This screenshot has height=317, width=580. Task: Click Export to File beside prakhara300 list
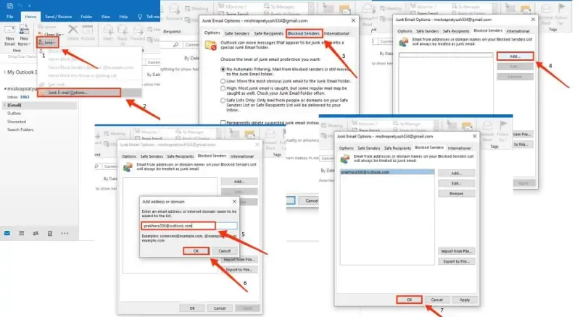pyautogui.click(x=457, y=261)
